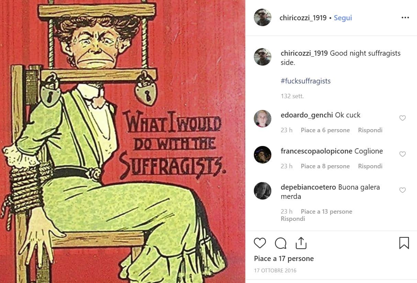Reply to edoardo_genchi with Rispondi

(x=370, y=130)
